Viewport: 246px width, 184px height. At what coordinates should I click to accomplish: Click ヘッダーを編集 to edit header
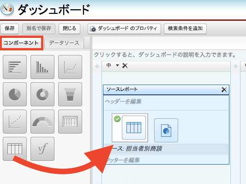(x=123, y=102)
